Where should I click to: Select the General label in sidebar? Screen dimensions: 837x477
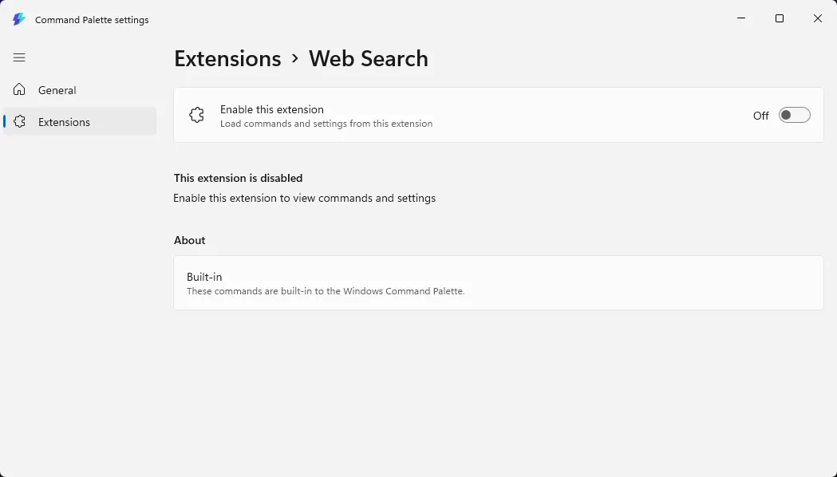pyautogui.click(x=57, y=90)
